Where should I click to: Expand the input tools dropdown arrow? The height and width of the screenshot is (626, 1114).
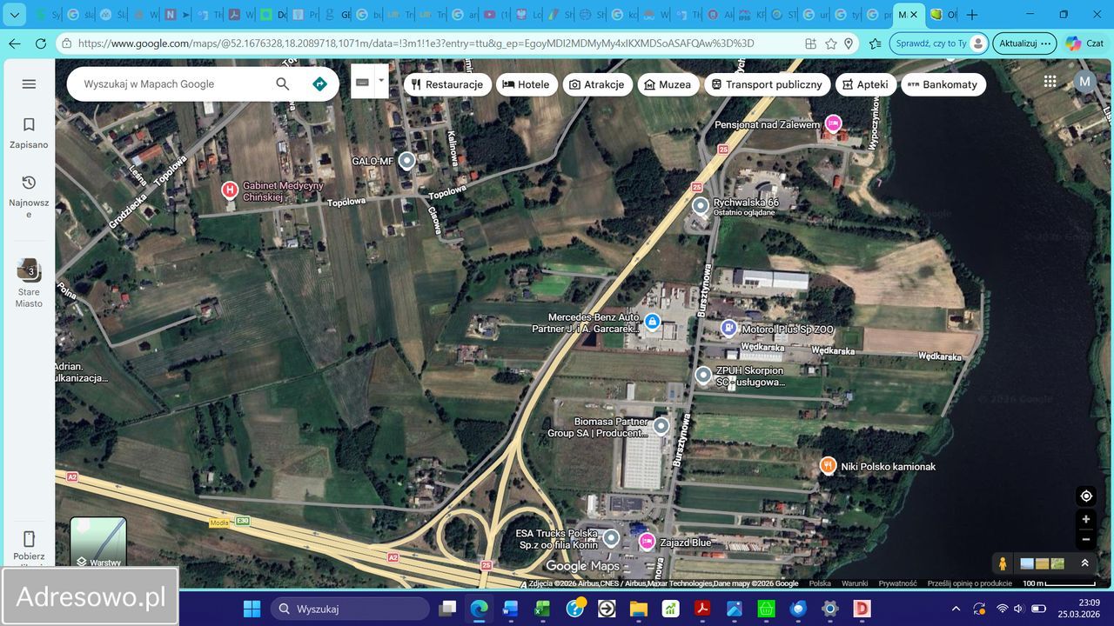(x=381, y=81)
